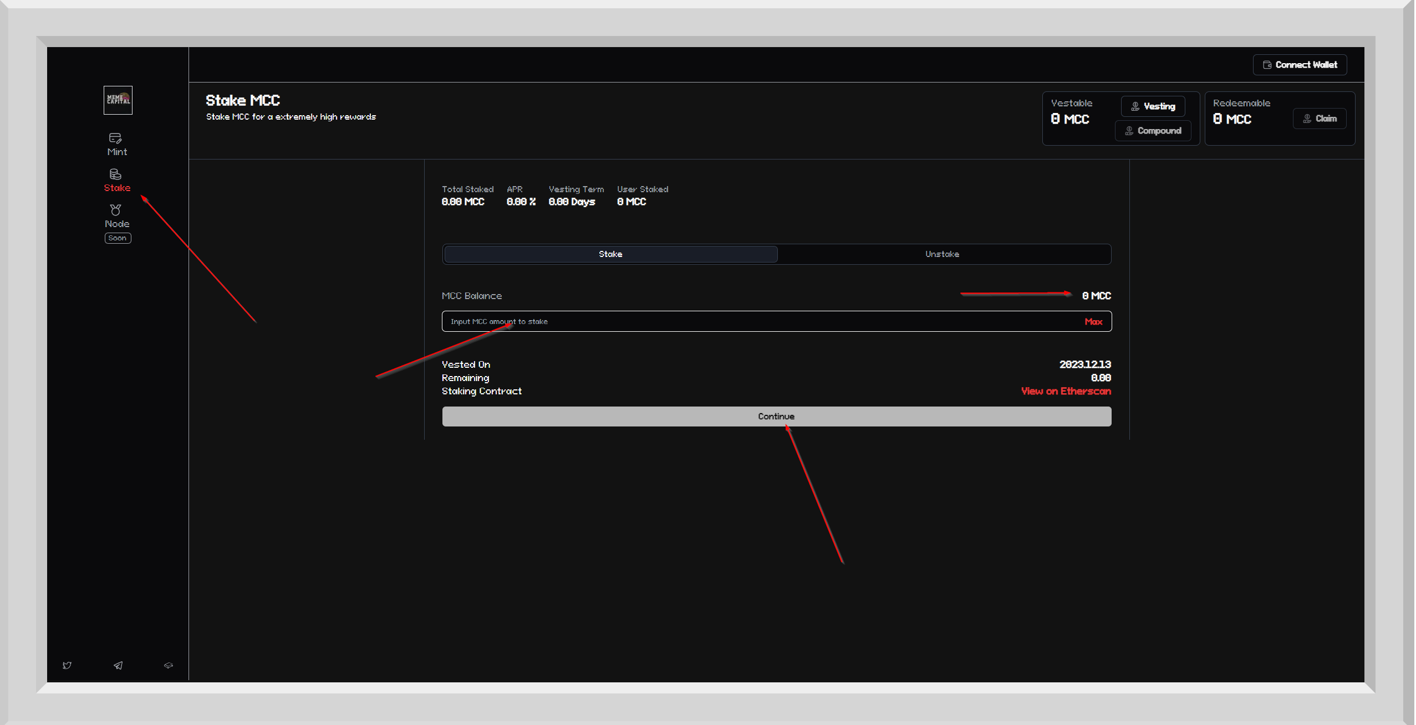
Task: Open View on Etherscan link
Action: (1066, 391)
